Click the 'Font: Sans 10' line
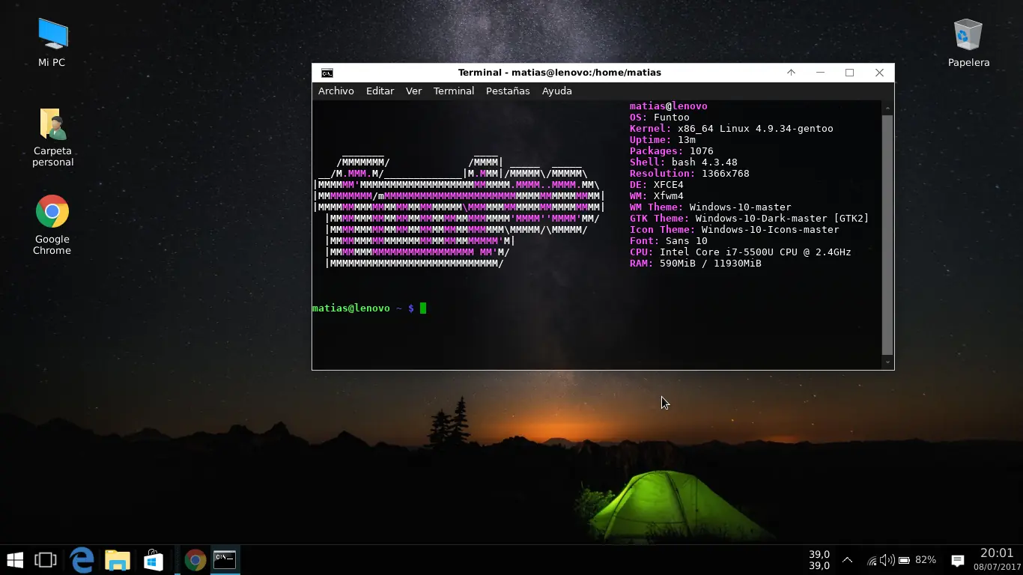This screenshot has height=575, width=1023. click(x=669, y=241)
